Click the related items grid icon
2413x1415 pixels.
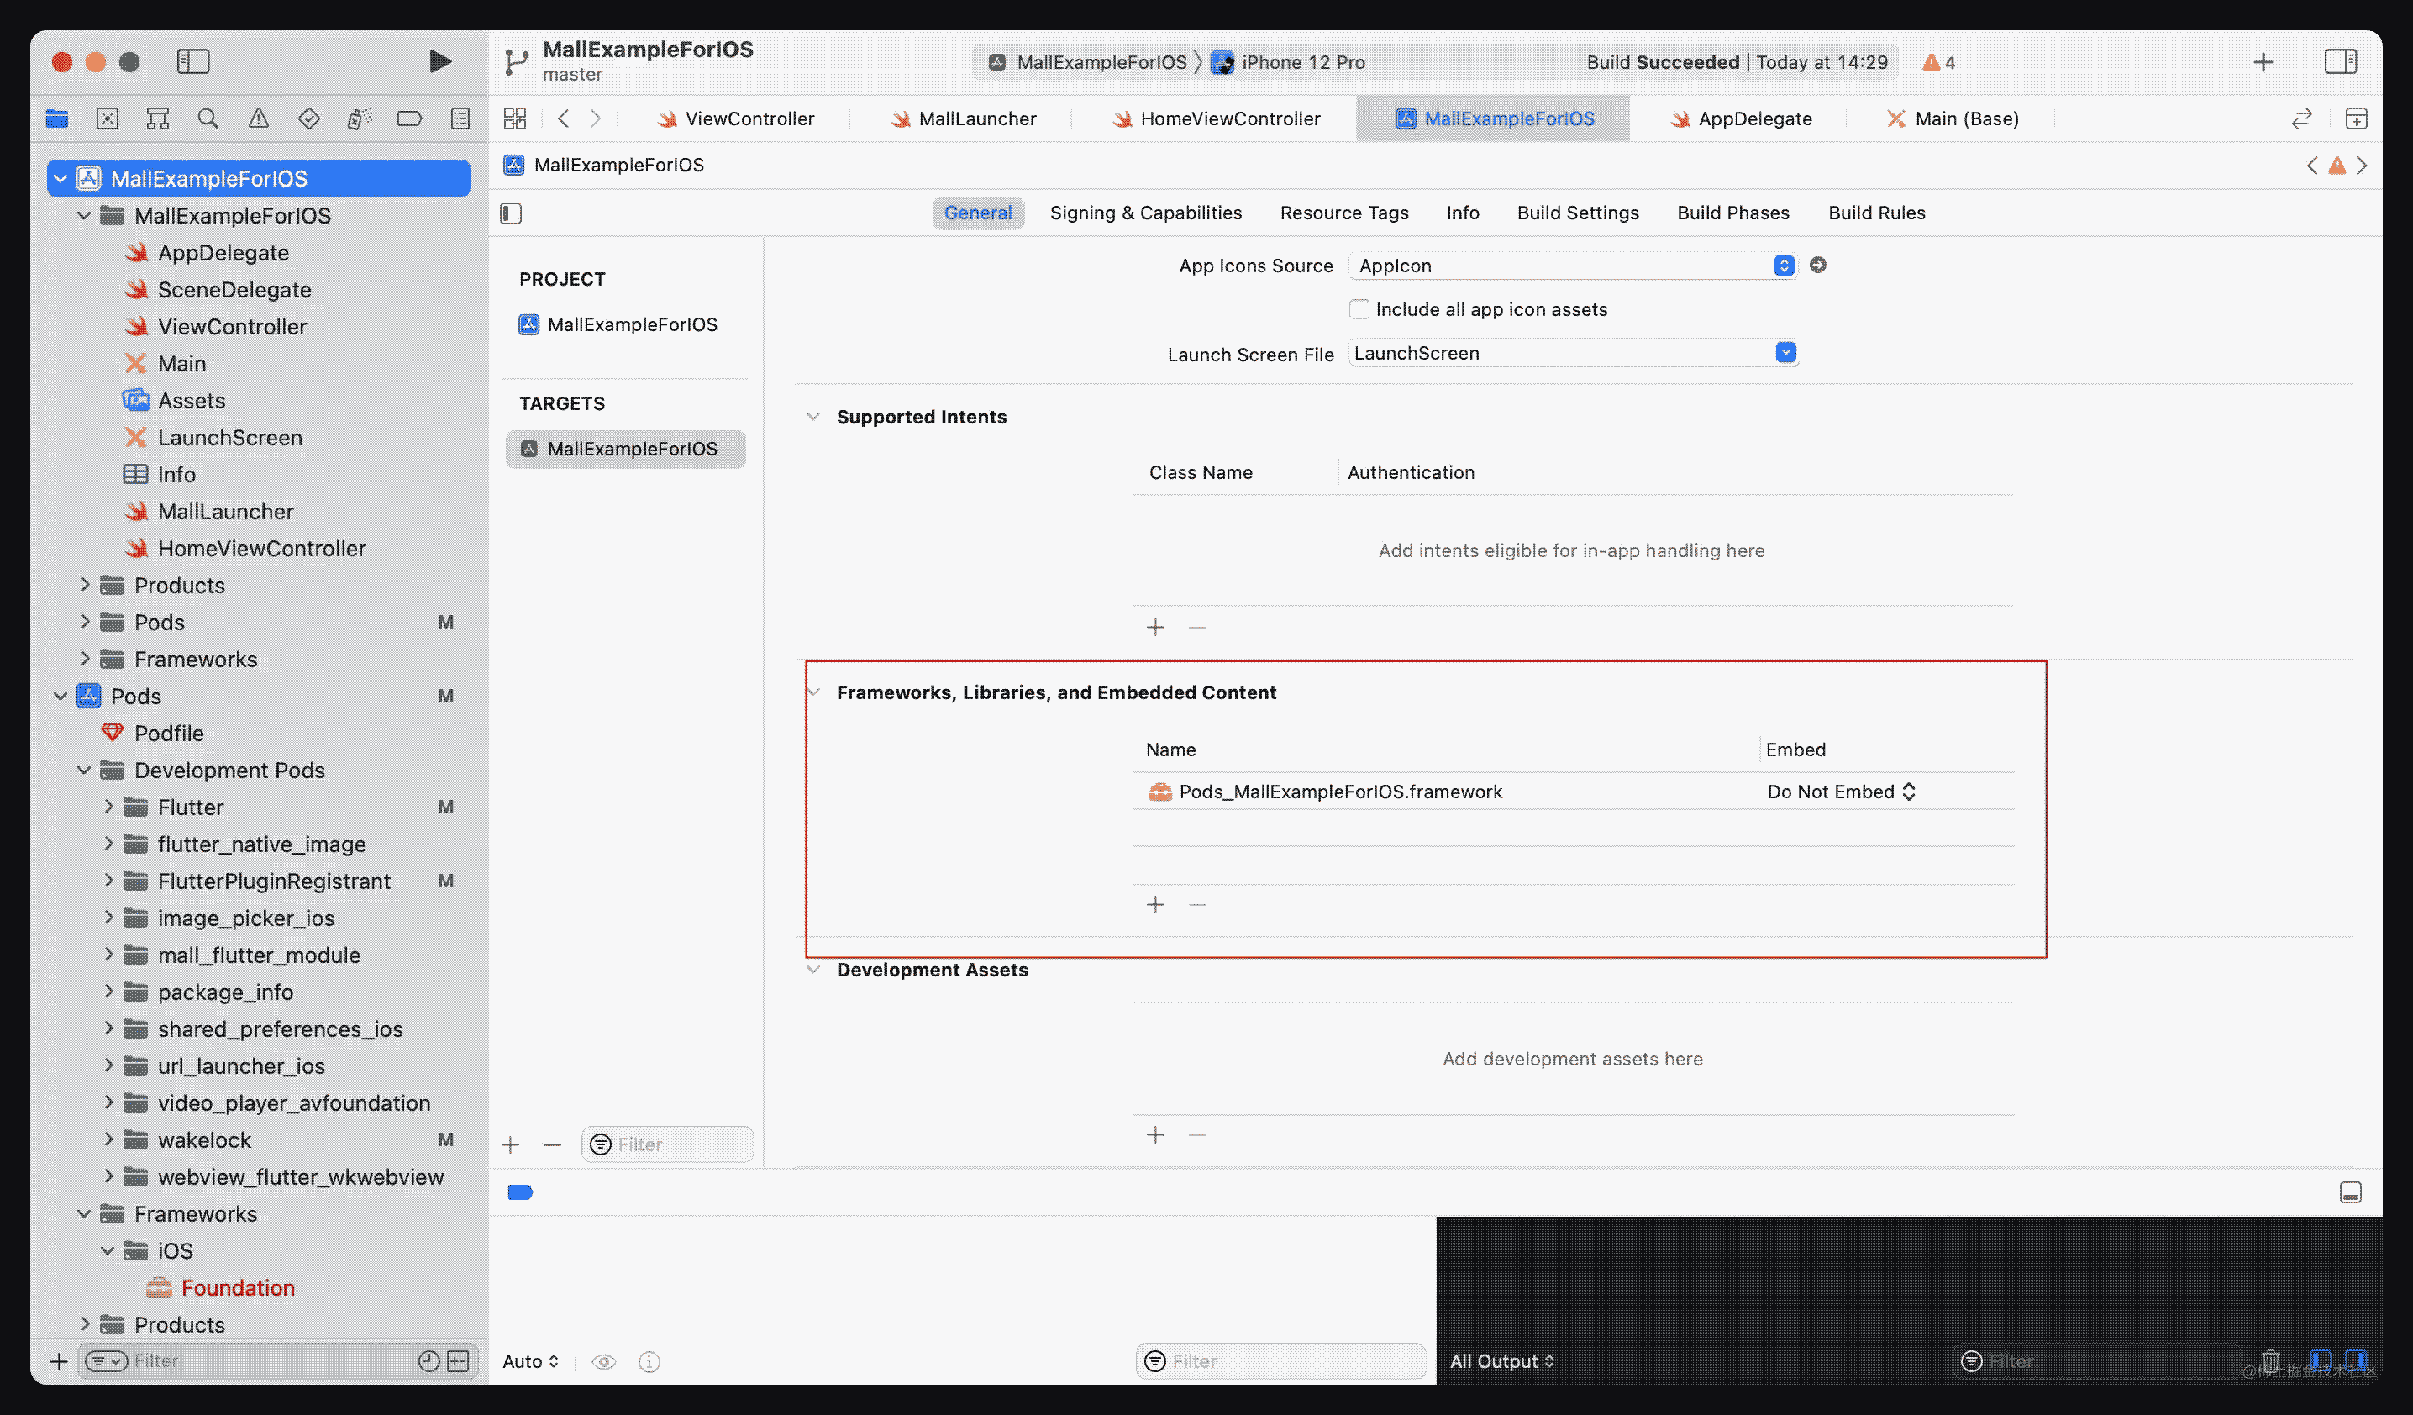pyautogui.click(x=515, y=118)
